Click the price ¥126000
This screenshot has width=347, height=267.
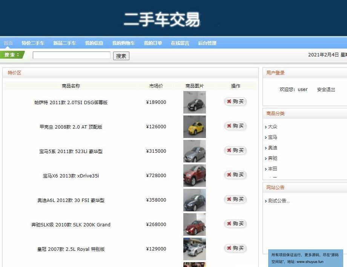(x=156, y=126)
